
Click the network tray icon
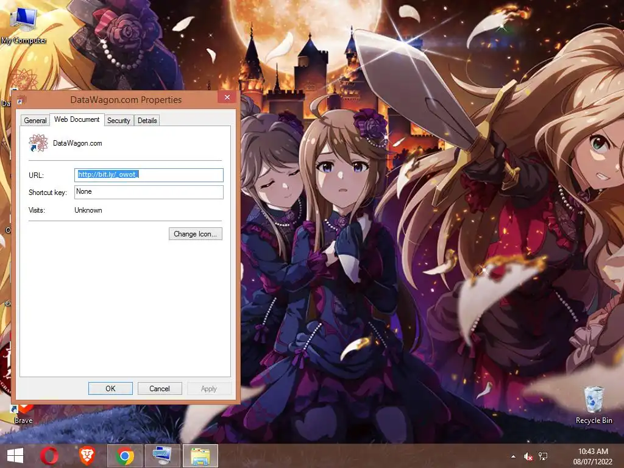pyautogui.click(x=543, y=456)
